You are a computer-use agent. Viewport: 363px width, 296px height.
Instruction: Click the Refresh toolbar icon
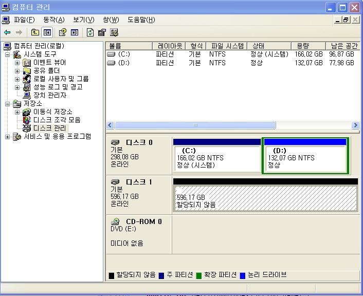[90, 32]
